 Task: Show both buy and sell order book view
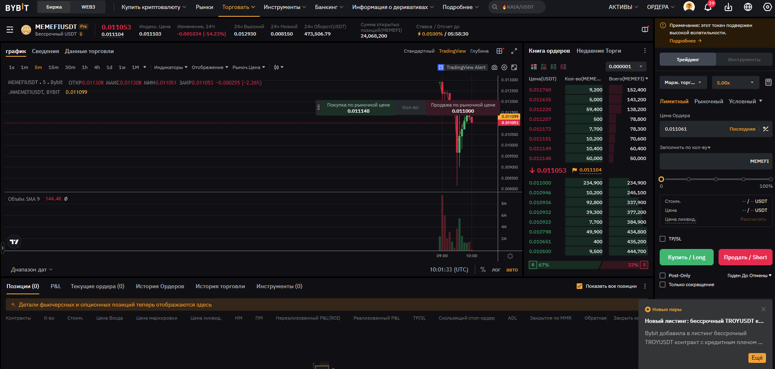[x=534, y=67]
